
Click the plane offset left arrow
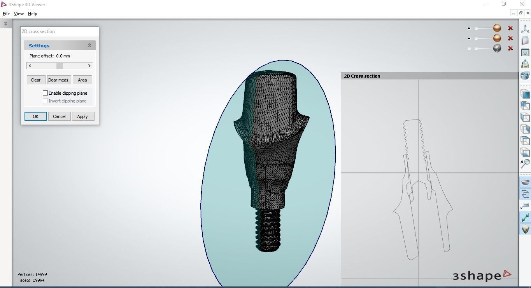click(30, 66)
